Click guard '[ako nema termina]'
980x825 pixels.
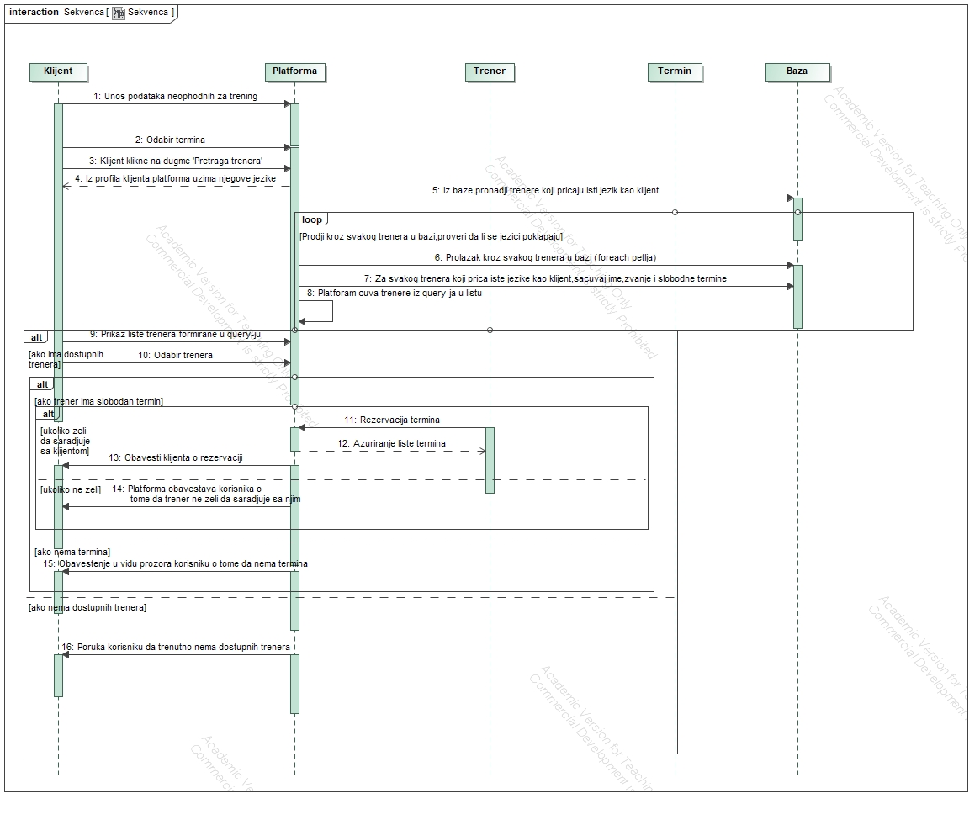point(72,552)
